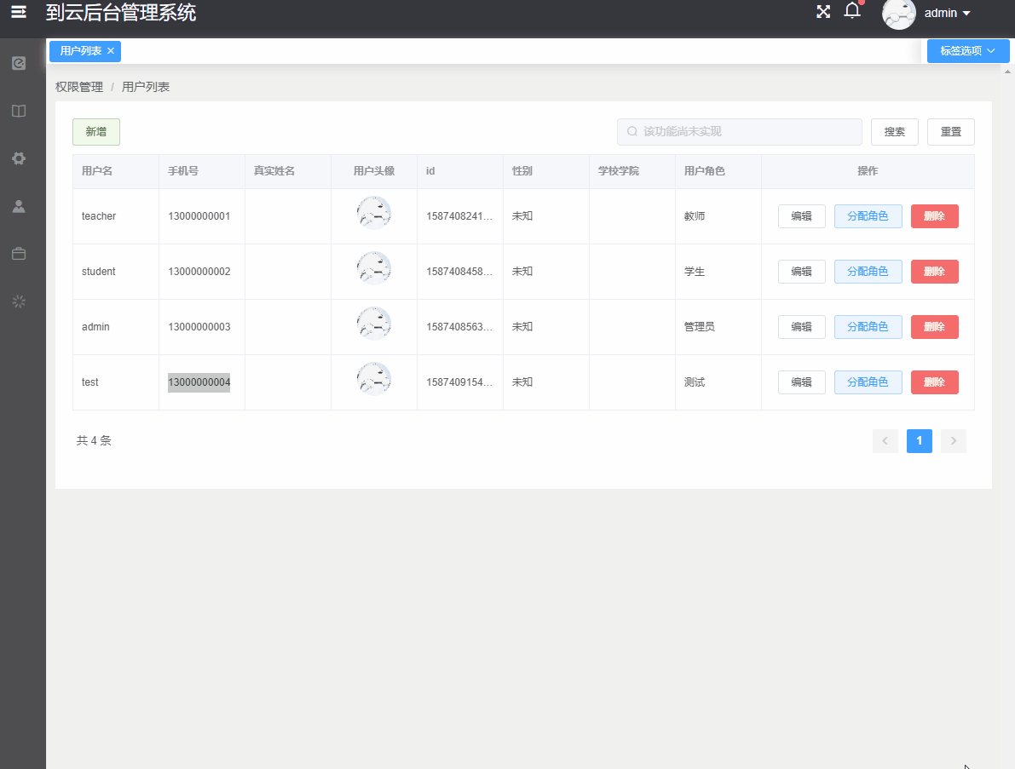The width and height of the screenshot is (1015, 769).
Task: Close the 用户列表 tab
Action: tap(111, 50)
